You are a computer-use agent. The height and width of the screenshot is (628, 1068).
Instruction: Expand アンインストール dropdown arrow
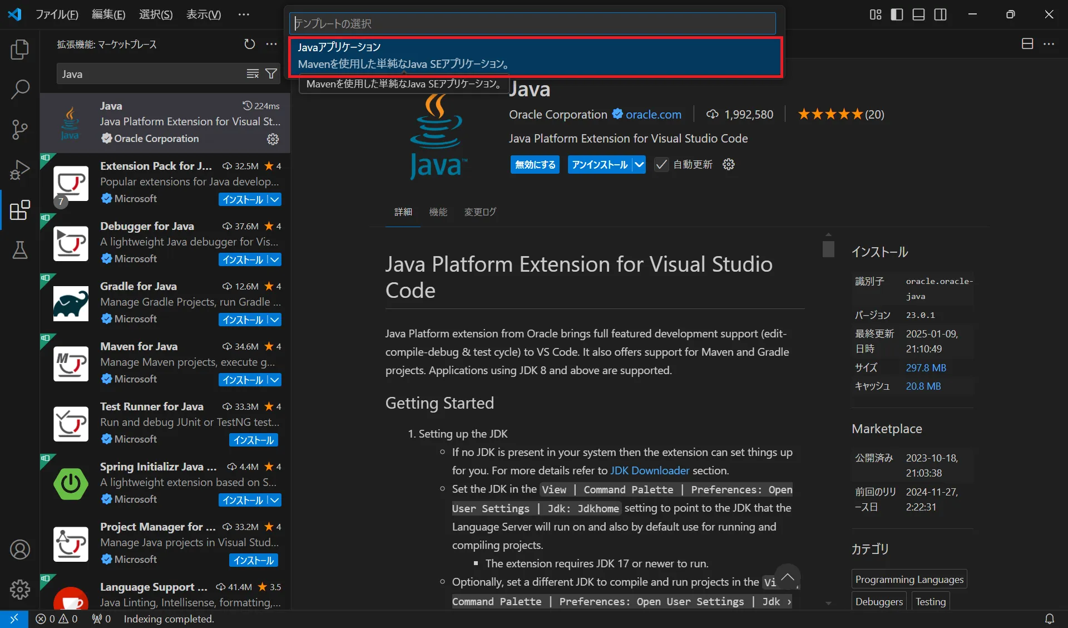point(639,164)
